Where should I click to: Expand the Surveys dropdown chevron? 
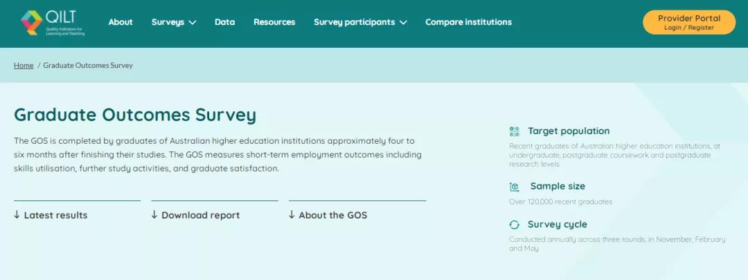(193, 22)
